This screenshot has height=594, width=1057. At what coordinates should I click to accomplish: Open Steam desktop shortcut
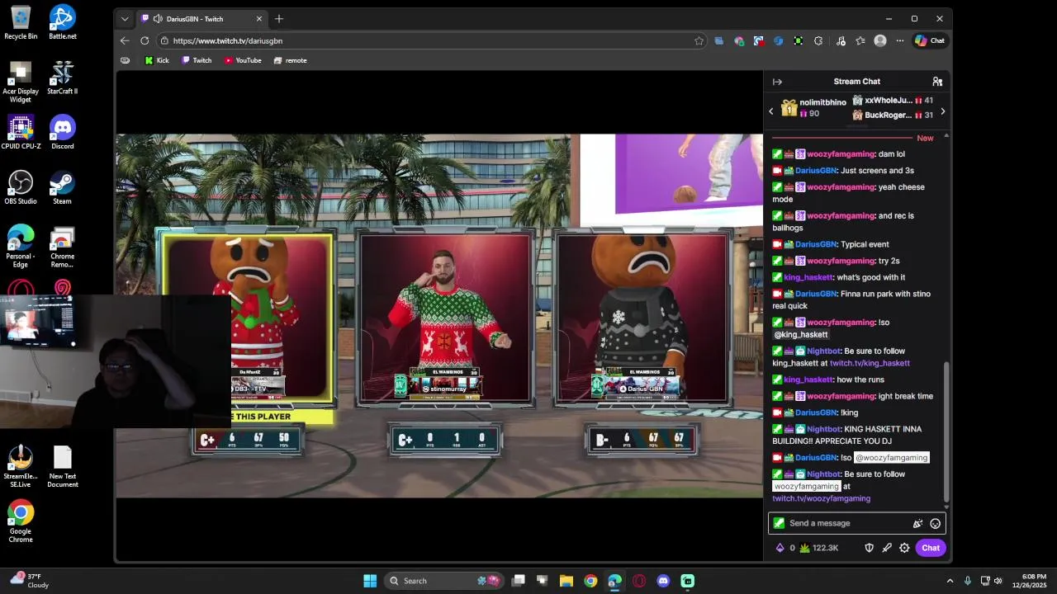[x=62, y=188]
